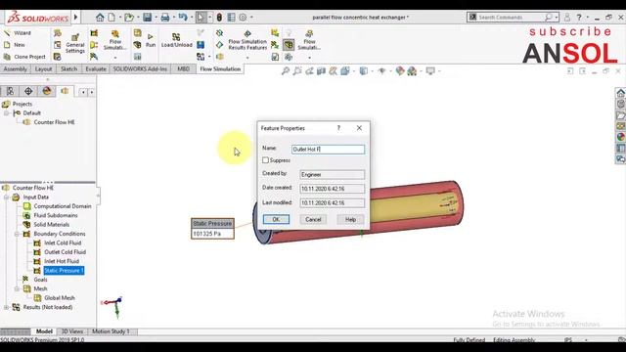Switch to Motion Study 1 tab
The height and width of the screenshot is (352, 626).
click(x=111, y=331)
